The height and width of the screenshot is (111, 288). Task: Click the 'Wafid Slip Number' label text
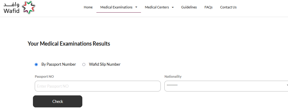[105, 64]
